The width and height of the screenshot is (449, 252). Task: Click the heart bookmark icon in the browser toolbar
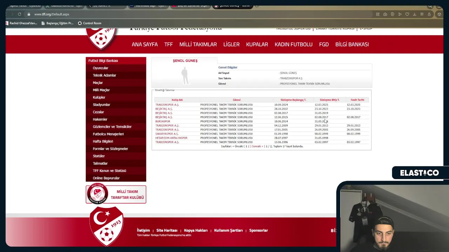[407, 14]
